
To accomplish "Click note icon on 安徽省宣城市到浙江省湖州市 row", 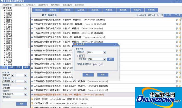I will 177,20.
